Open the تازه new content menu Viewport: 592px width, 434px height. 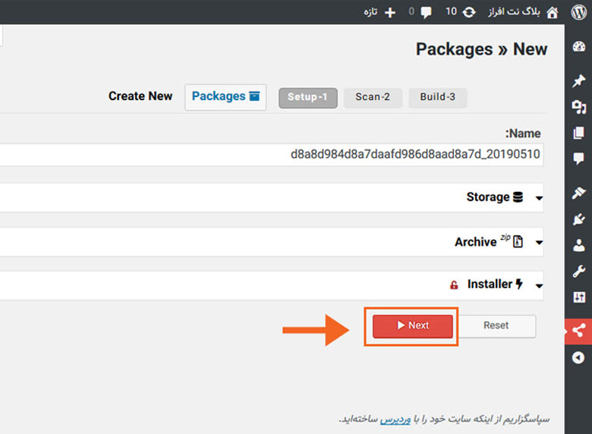click(370, 12)
